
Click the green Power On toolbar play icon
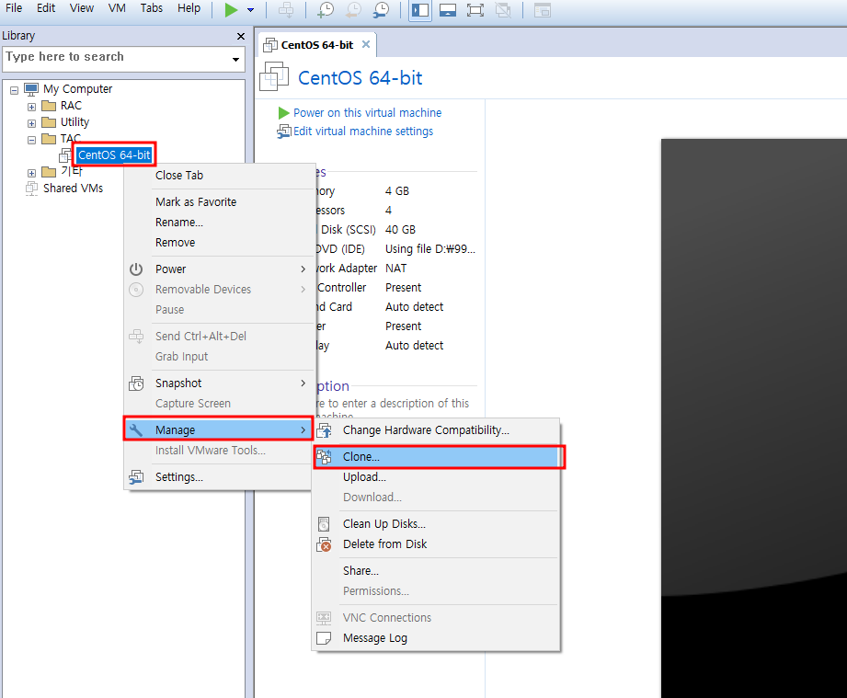(231, 10)
